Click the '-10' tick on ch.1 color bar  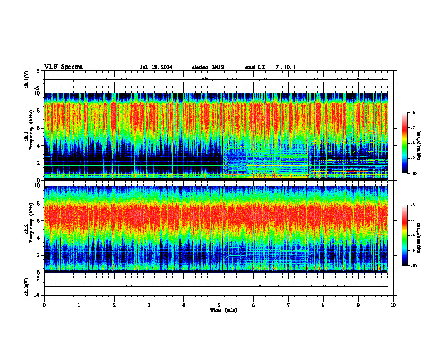click(x=413, y=174)
